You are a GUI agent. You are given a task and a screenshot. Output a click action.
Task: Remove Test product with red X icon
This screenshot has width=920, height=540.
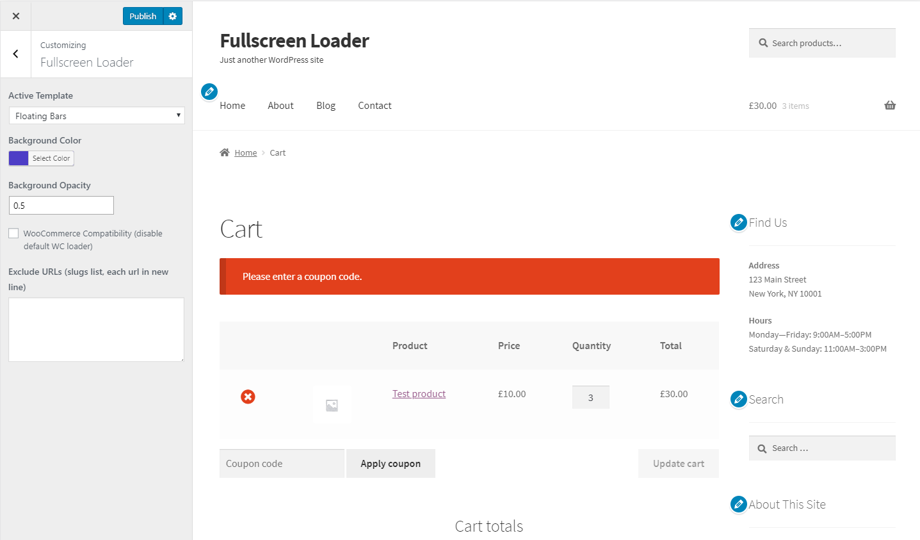pyautogui.click(x=248, y=397)
